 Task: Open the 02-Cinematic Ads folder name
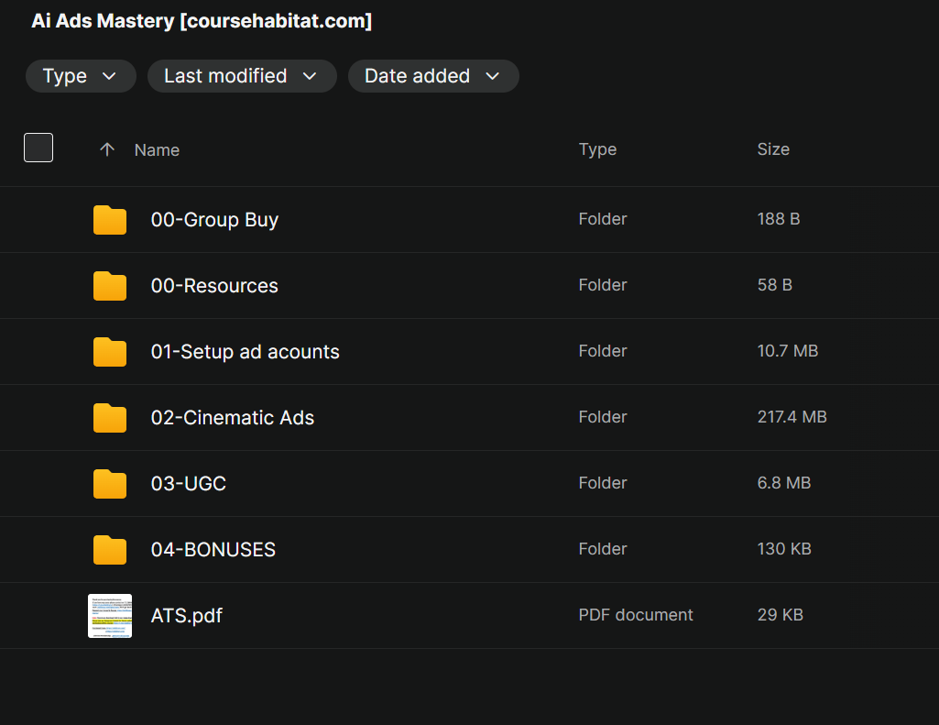click(x=232, y=418)
